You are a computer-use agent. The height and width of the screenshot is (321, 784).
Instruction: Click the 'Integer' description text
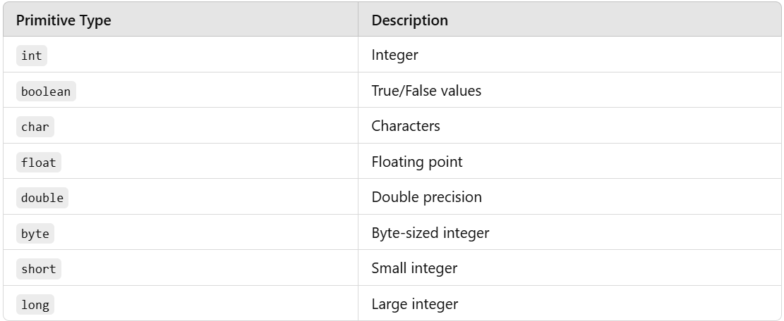click(x=395, y=55)
